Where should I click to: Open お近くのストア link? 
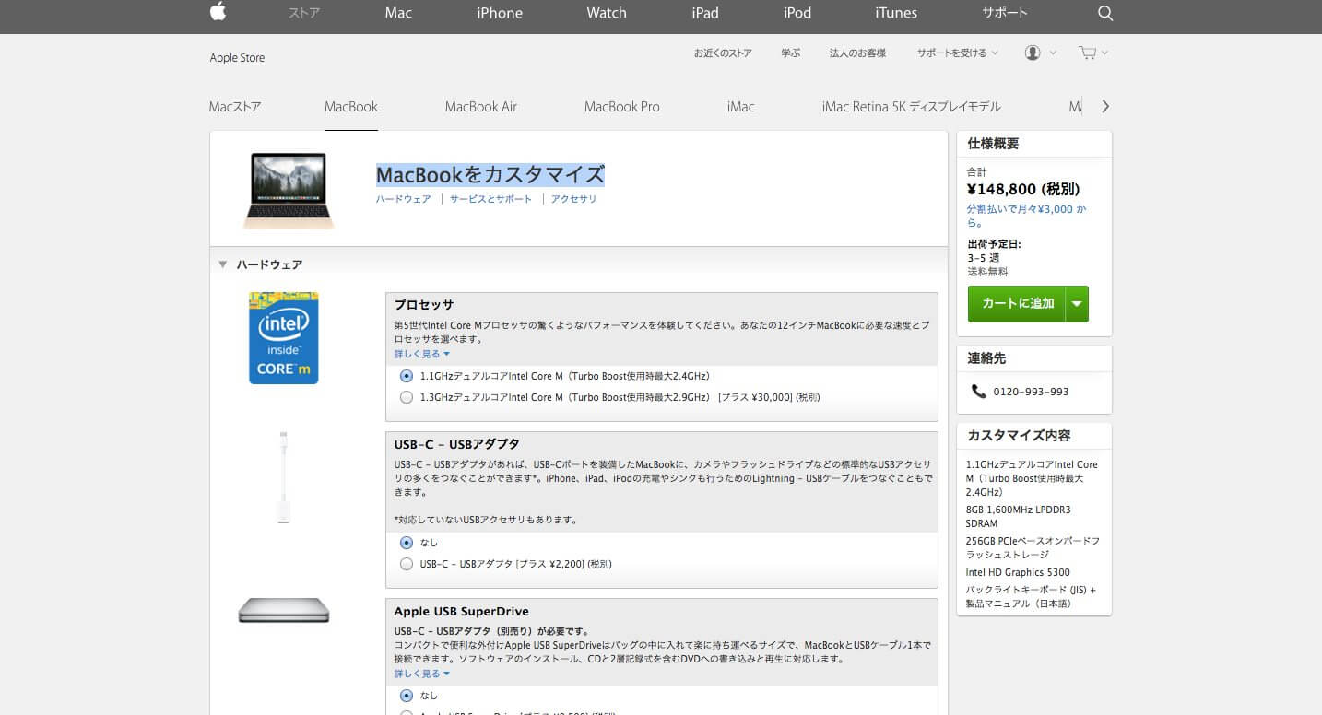pos(723,53)
